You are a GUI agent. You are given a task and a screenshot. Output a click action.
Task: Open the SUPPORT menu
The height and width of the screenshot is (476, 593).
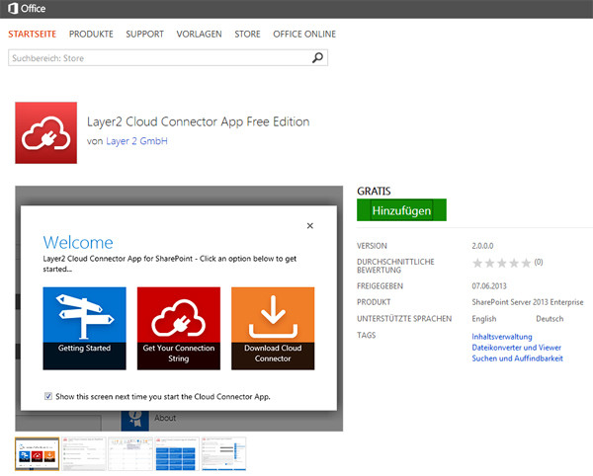click(145, 34)
